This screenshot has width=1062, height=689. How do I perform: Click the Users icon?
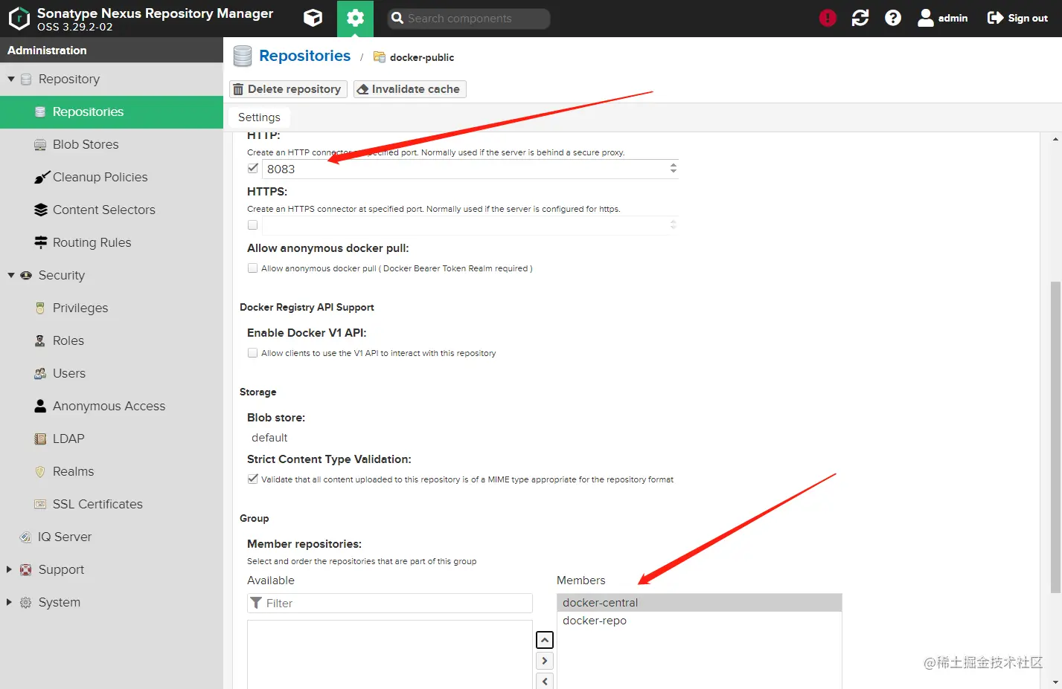coord(40,373)
